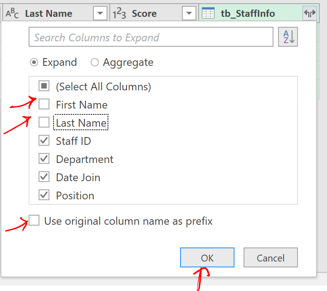Uncheck the Position checkbox

pyautogui.click(x=44, y=196)
